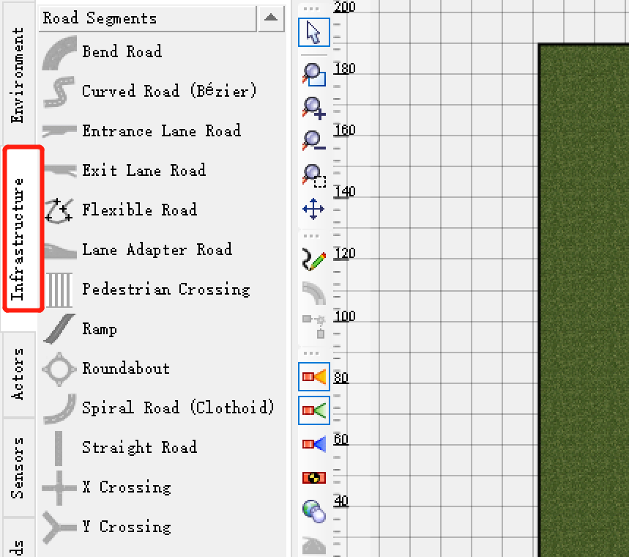
Task: Activate the arrow selection pointer tool
Action: point(313,32)
